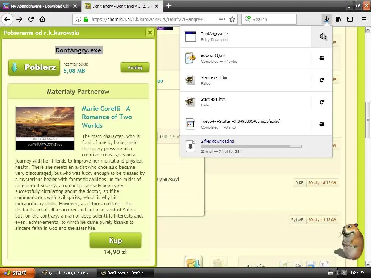Click the 2,4 MB file size cell
371x278 pixels.
(x=297, y=220)
